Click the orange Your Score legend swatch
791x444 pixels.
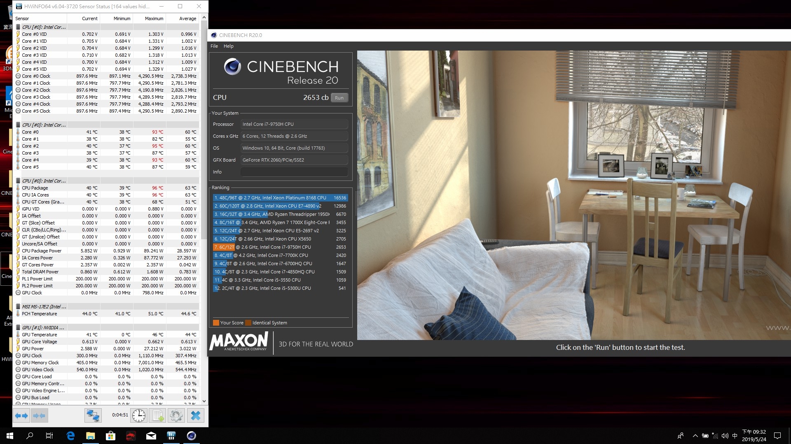point(216,323)
